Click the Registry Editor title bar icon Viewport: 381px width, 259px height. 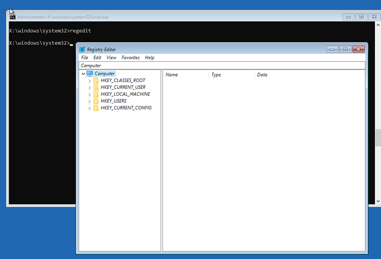[82, 49]
